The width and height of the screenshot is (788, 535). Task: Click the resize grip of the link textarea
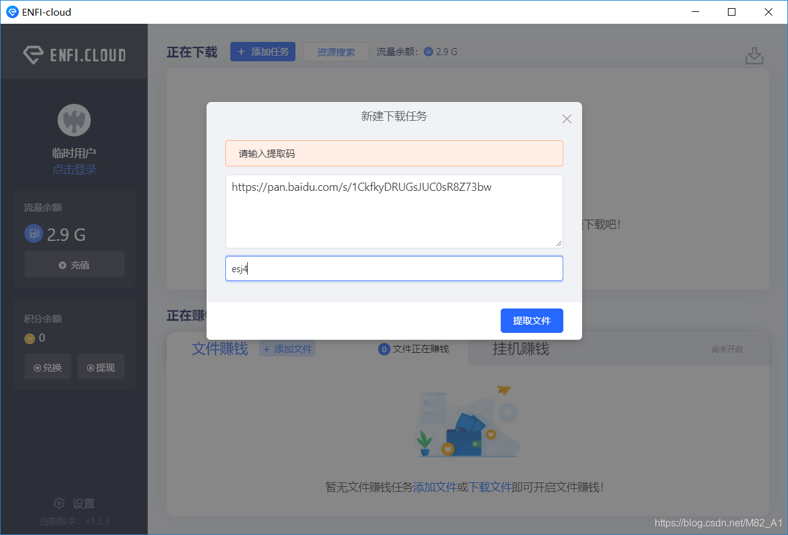pyautogui.click(x=558, y=243)
